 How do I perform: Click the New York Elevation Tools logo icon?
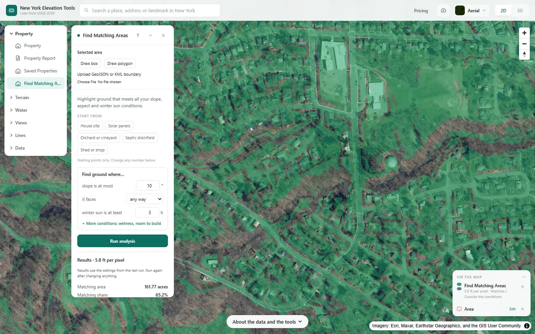(x=12, y=10)
